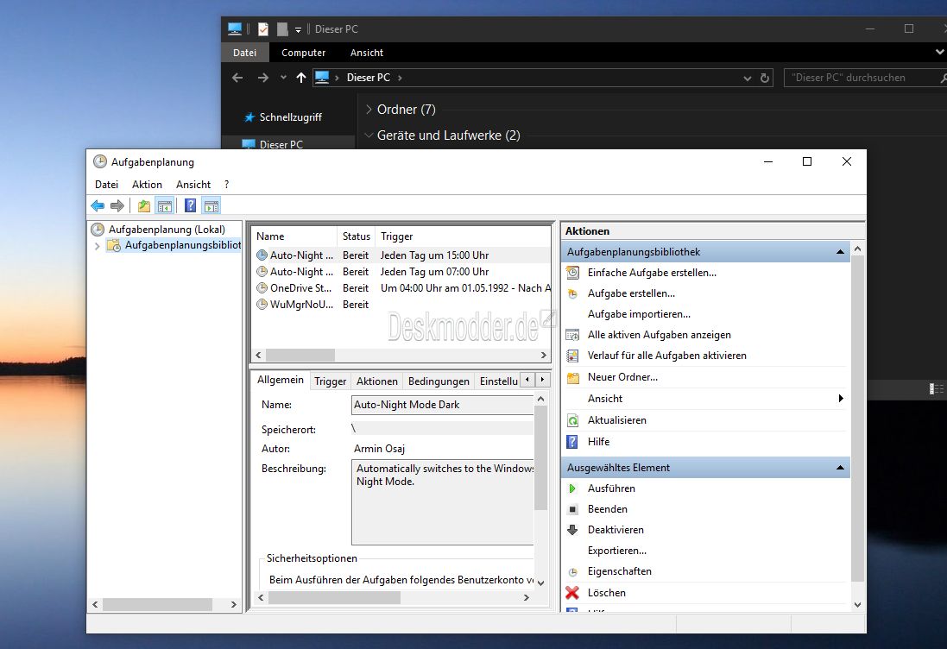Click the Neuer Ordner folder icon

572,377
